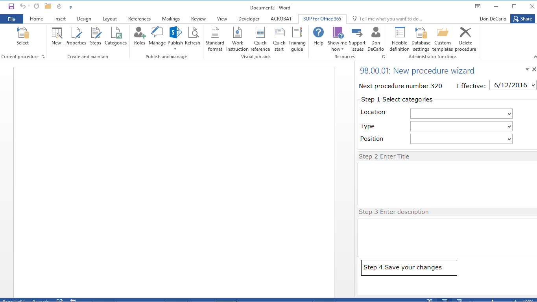The height and width of the screenshot is (302, 537).
Task: Click inside the Step 2 title text box
Action: 447,184
